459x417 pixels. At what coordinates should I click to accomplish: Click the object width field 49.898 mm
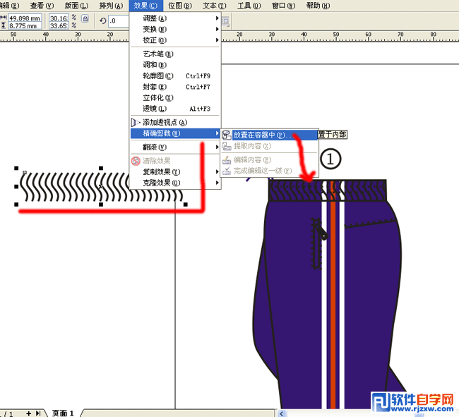tap(25, 18)
